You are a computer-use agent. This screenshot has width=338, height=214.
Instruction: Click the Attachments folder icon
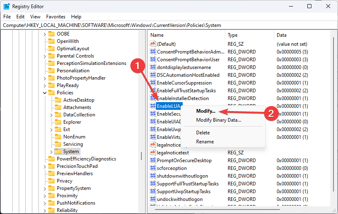point(58,107)
